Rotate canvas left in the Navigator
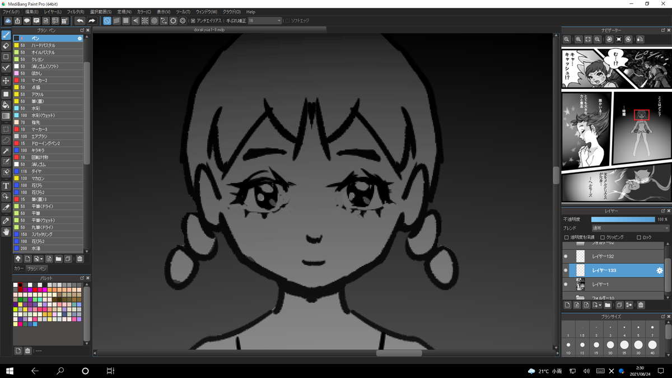 click(608, 39)
